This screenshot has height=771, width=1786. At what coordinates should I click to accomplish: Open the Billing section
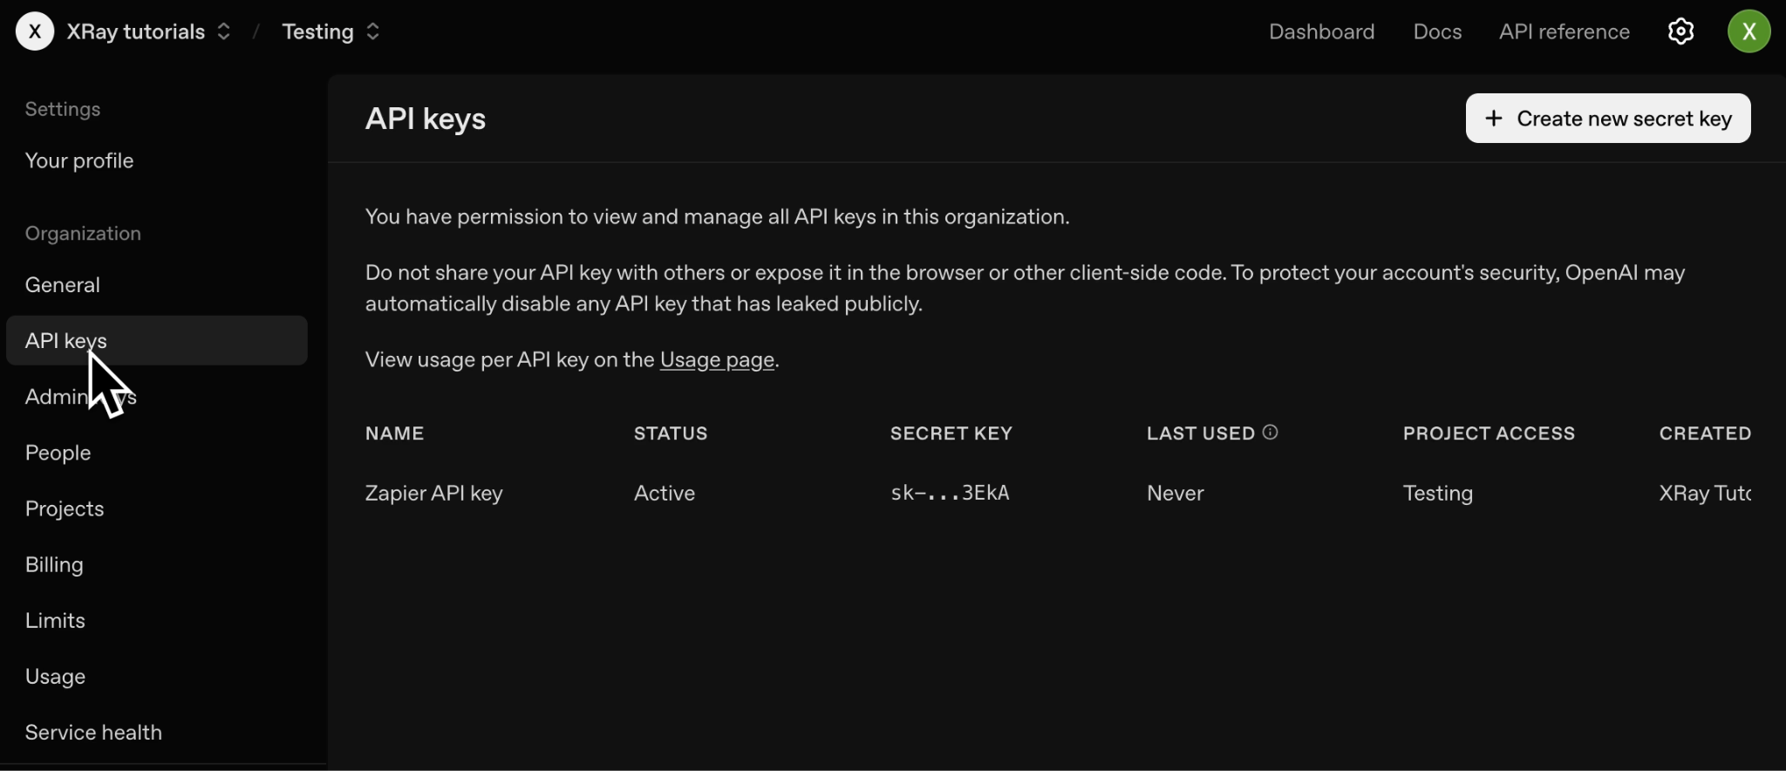pos(54,564)
